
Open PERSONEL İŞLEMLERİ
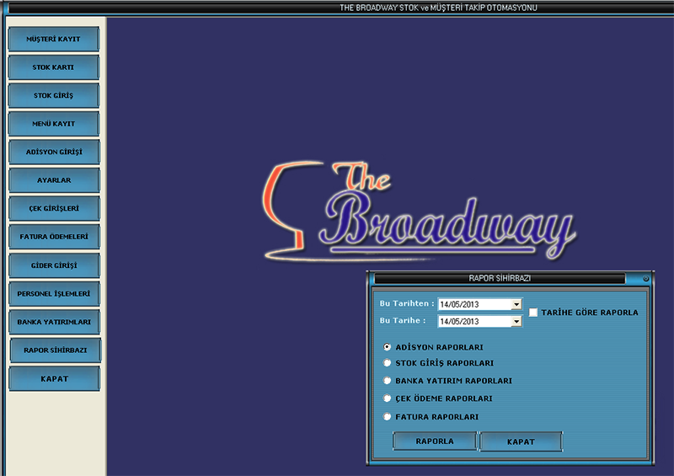[54, 294]
